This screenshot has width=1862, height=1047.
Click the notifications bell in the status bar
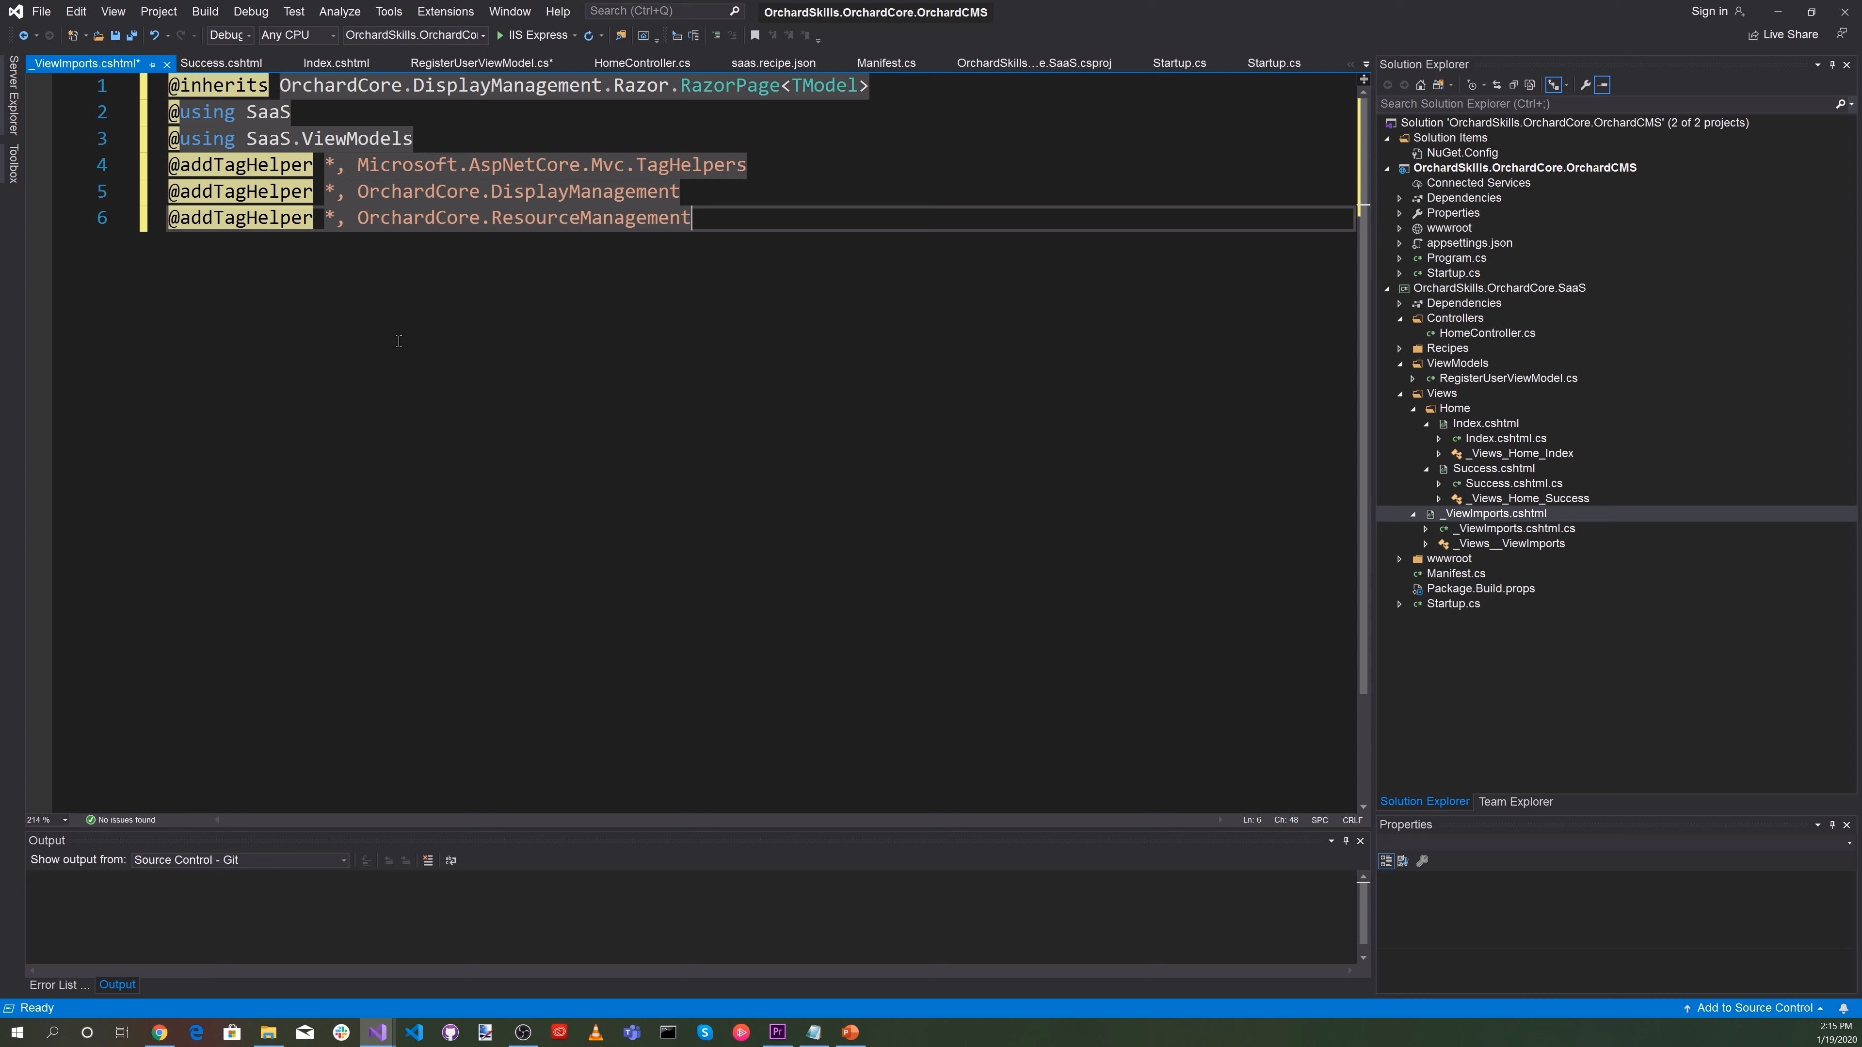click(x=1844, y=1008)
